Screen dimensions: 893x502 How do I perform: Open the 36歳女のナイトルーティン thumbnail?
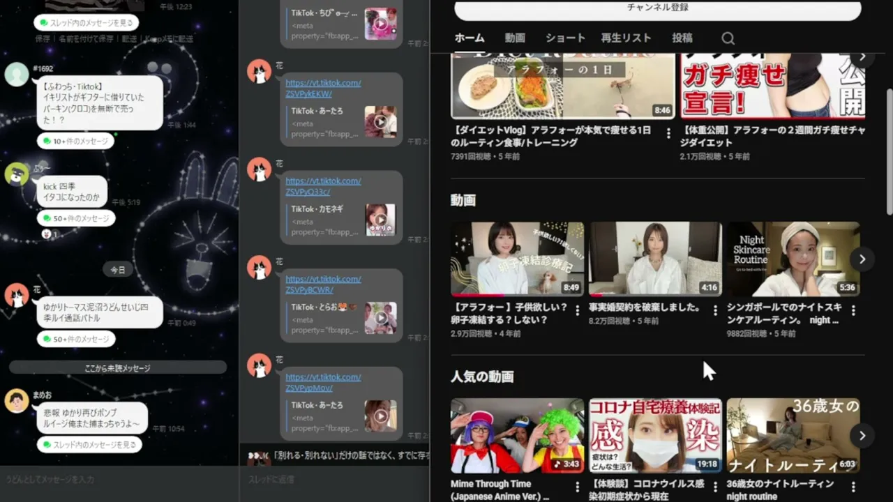(793, 436)
